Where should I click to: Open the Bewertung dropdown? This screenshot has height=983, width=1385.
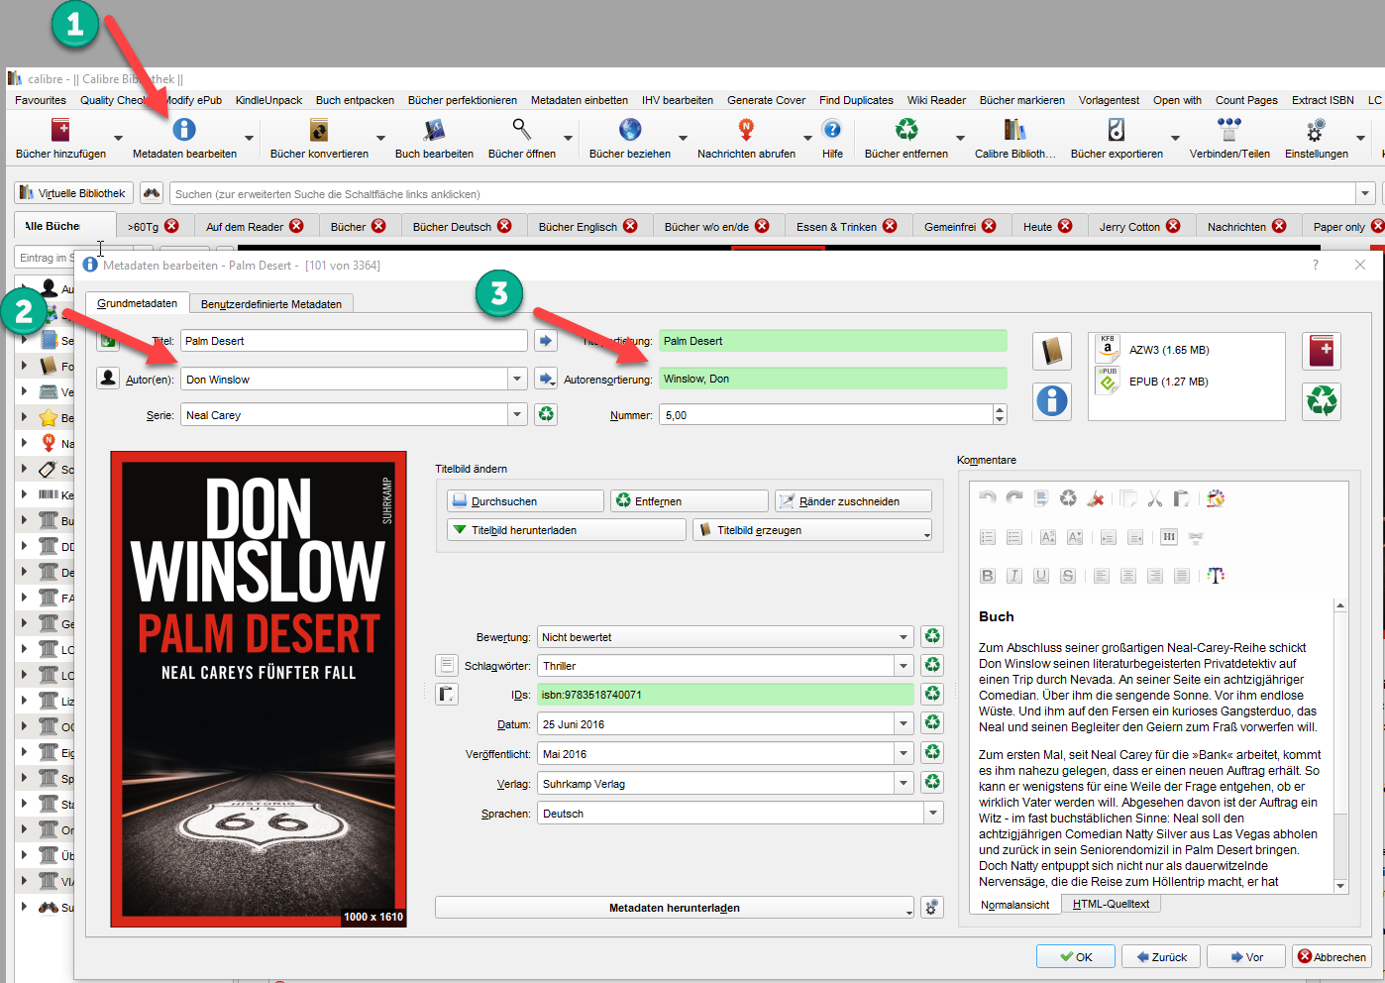904,636
